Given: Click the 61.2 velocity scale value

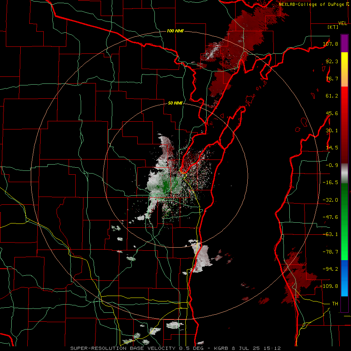Looking at the screenshot, I should [332, 96].
